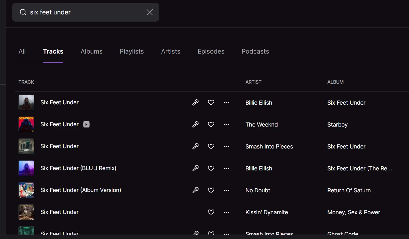Open the three-dot menu for BLU J Remix
The width and height of the screenshot is (409, 239).
pyautogui.click(x=227, y=168)
